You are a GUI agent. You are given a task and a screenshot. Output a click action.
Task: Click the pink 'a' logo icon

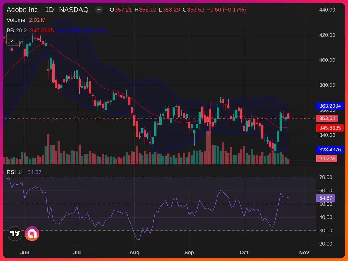pos(32,234)
